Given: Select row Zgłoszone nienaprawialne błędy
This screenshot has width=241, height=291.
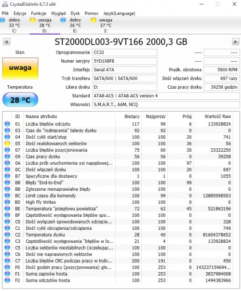Looking at the screenshot, I should pos(118,189).
